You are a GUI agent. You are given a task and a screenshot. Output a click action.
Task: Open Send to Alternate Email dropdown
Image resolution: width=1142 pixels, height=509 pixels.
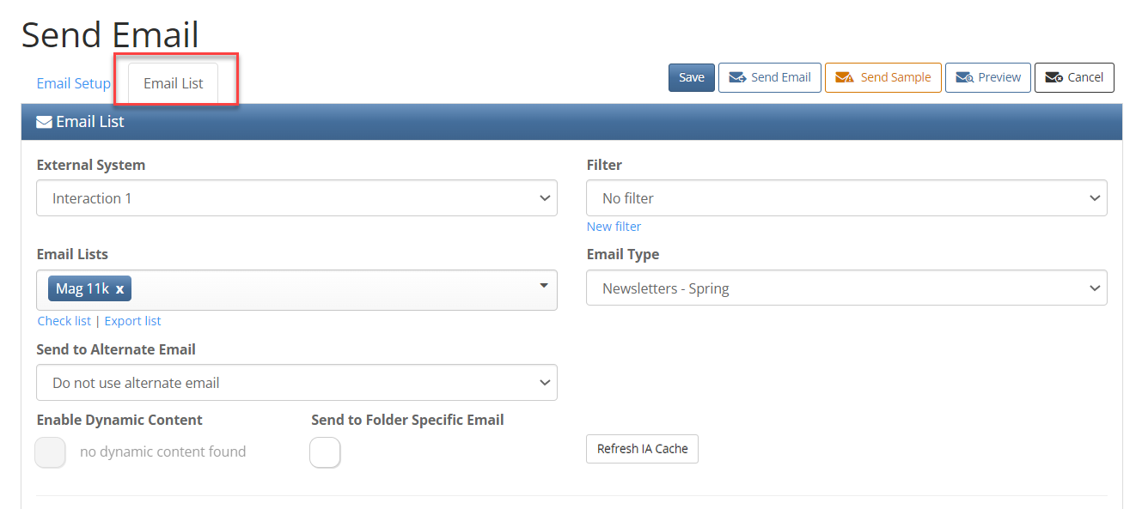click(296, 383)
